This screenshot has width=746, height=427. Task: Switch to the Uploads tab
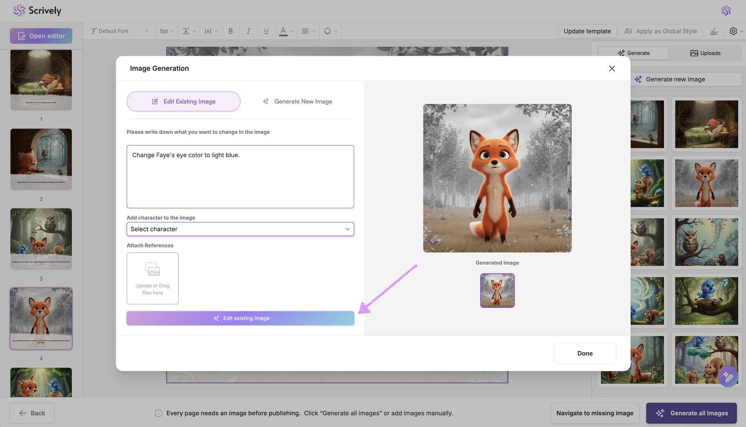coord(705,53)
